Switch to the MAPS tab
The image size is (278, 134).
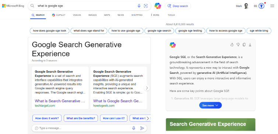pos(107,15)
